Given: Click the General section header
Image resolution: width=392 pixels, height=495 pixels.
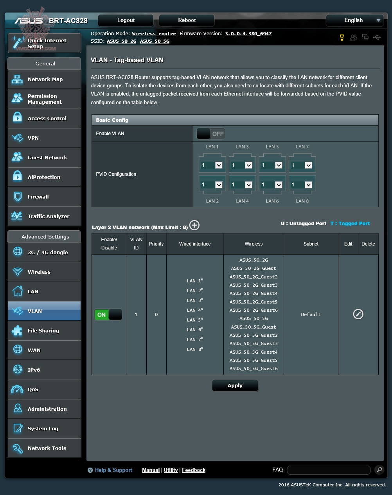Looking at the screenshot, I should [x=45, y=63].
